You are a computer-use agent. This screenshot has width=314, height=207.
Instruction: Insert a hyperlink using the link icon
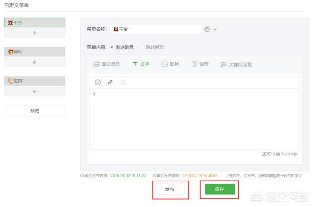pyautogui.click(x=110, y=82)
